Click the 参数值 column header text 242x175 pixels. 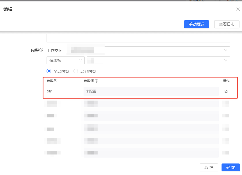pos(89,81)
